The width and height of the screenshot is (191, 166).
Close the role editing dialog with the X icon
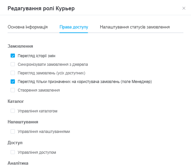(184, 8)
